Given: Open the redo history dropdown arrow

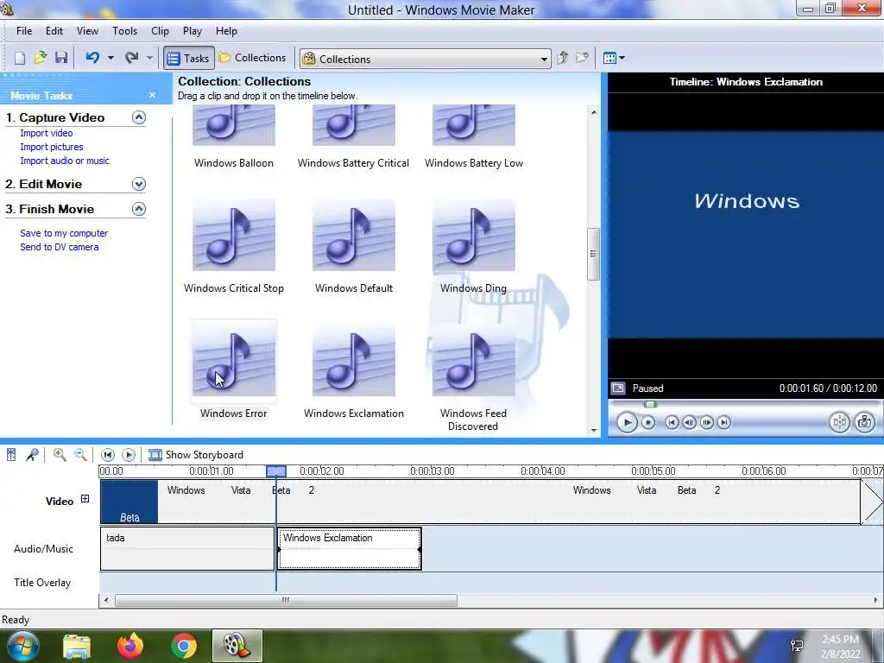Looking at the screenshot, I should coord(149,58).
